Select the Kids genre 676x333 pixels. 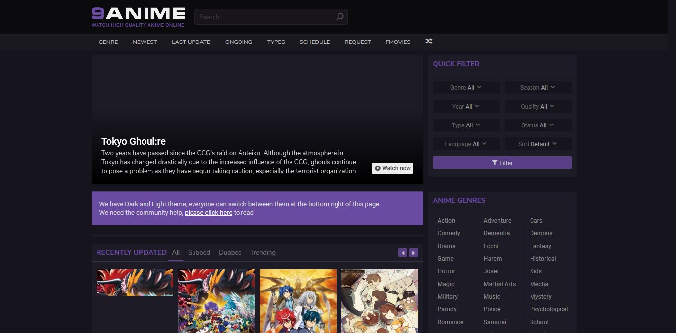click(x=535, y=271)
